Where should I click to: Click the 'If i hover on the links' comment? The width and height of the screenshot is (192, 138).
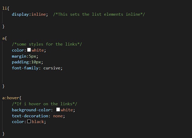44,104
